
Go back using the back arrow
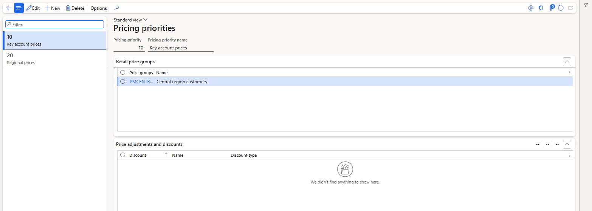pos(9,8)
